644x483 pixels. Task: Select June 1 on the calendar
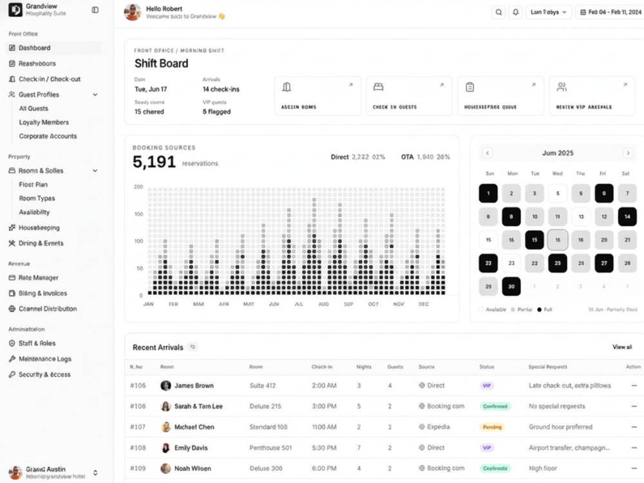coord(488,193)
